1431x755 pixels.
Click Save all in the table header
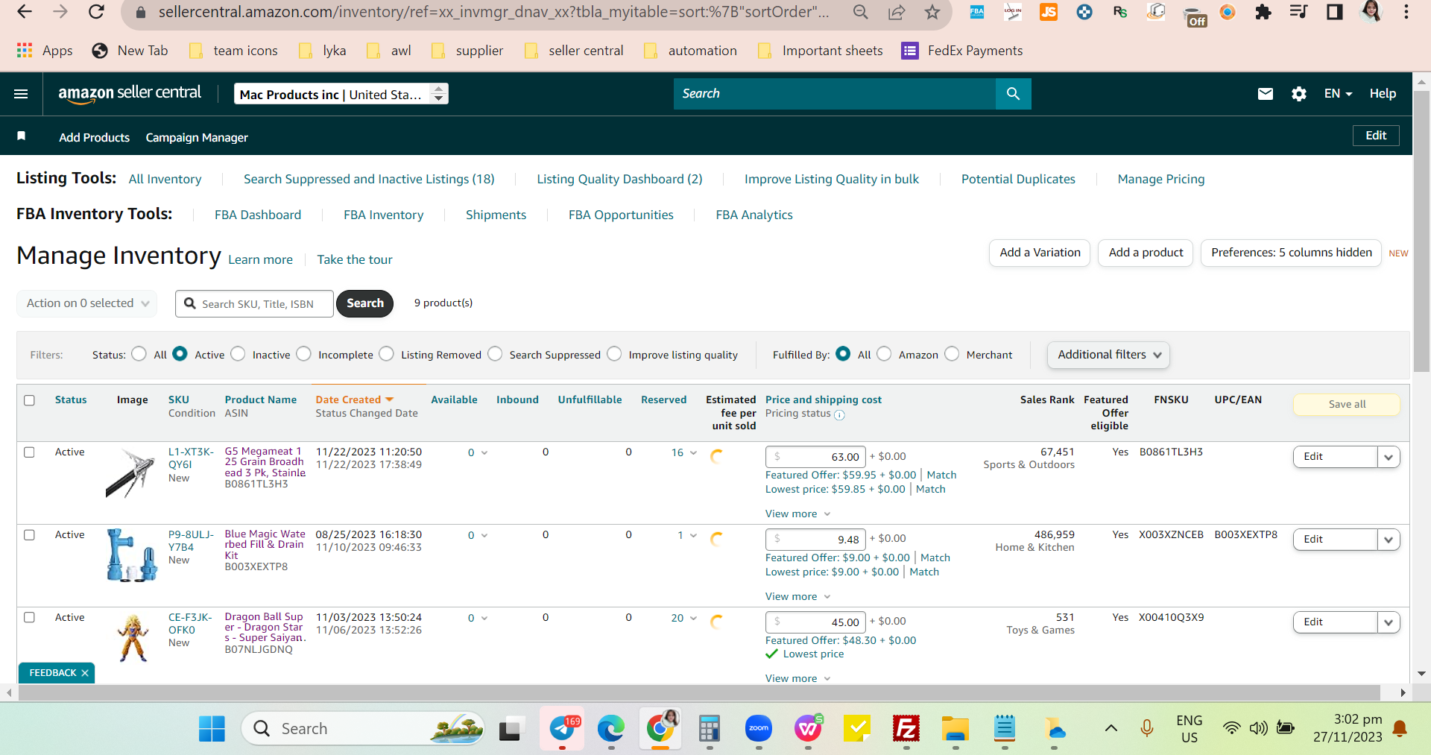pyautogui.click(x=1347, y=404)
